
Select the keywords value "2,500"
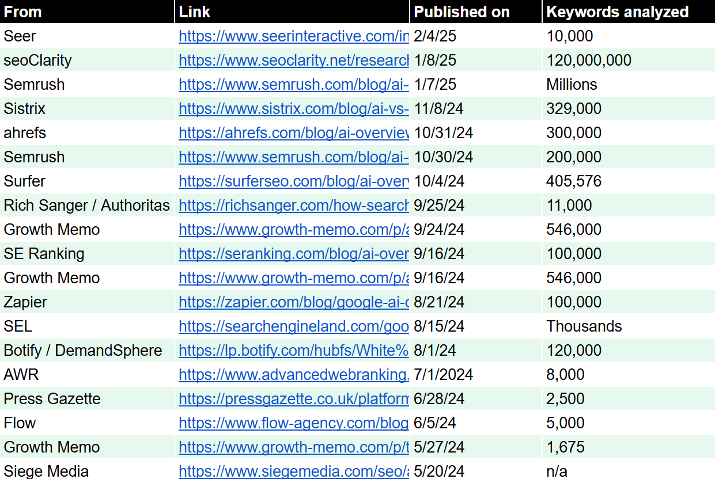[x=565, y=399]
